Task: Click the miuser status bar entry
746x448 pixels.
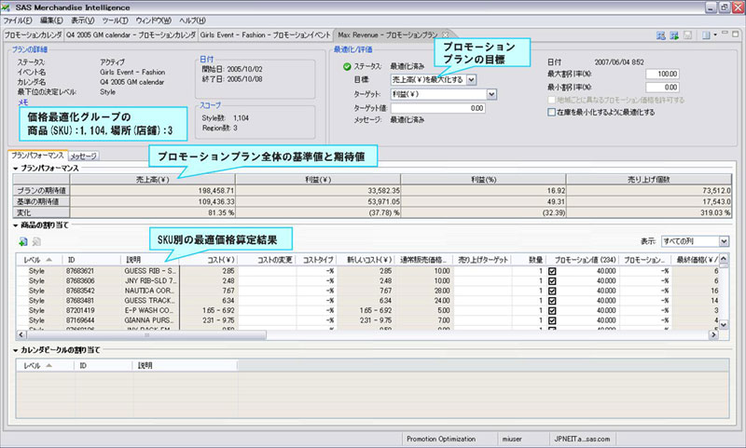Action: (x=512, y=440)
